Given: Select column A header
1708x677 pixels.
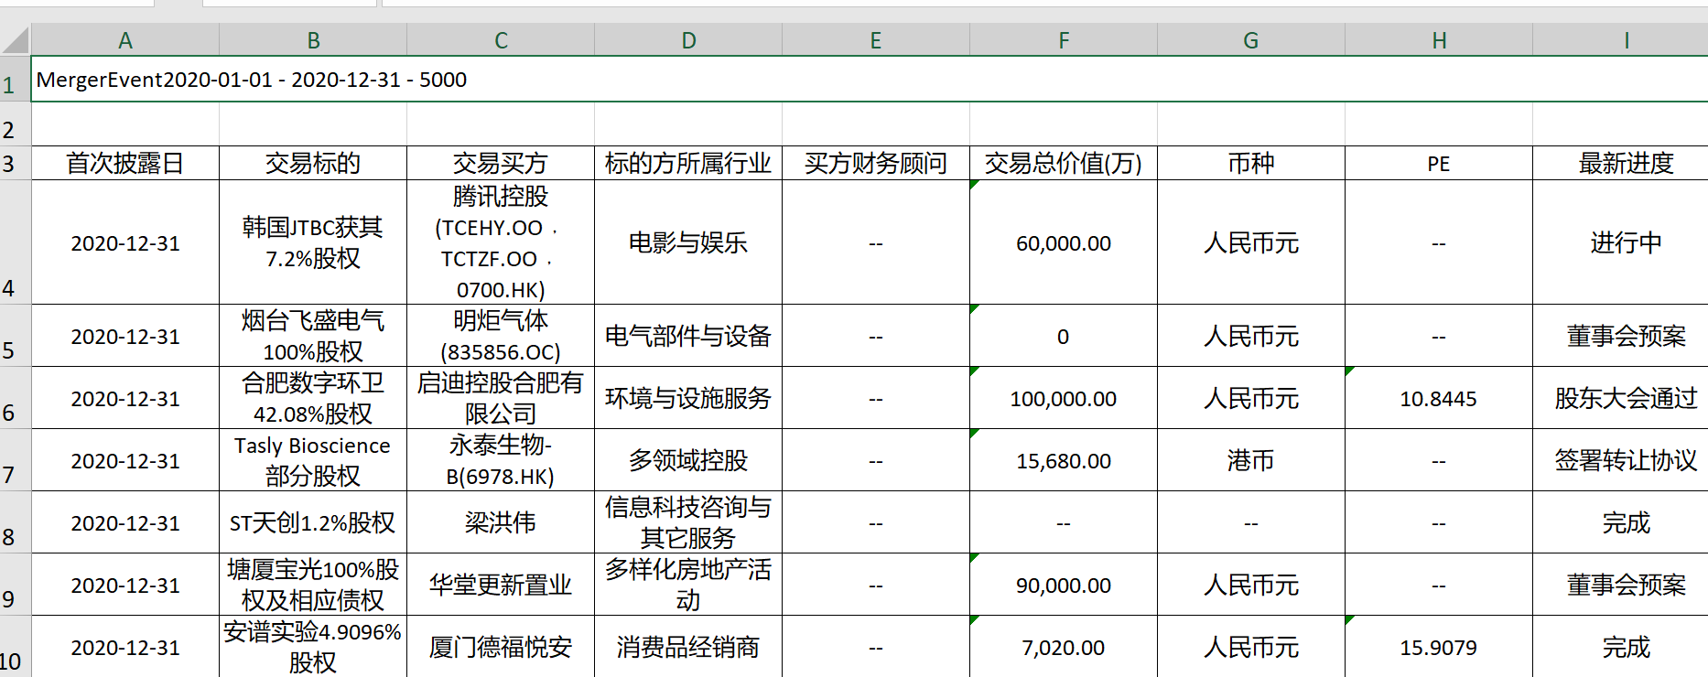Looking at the screenshot, I should pyautogui.click(x=125, y=40).
